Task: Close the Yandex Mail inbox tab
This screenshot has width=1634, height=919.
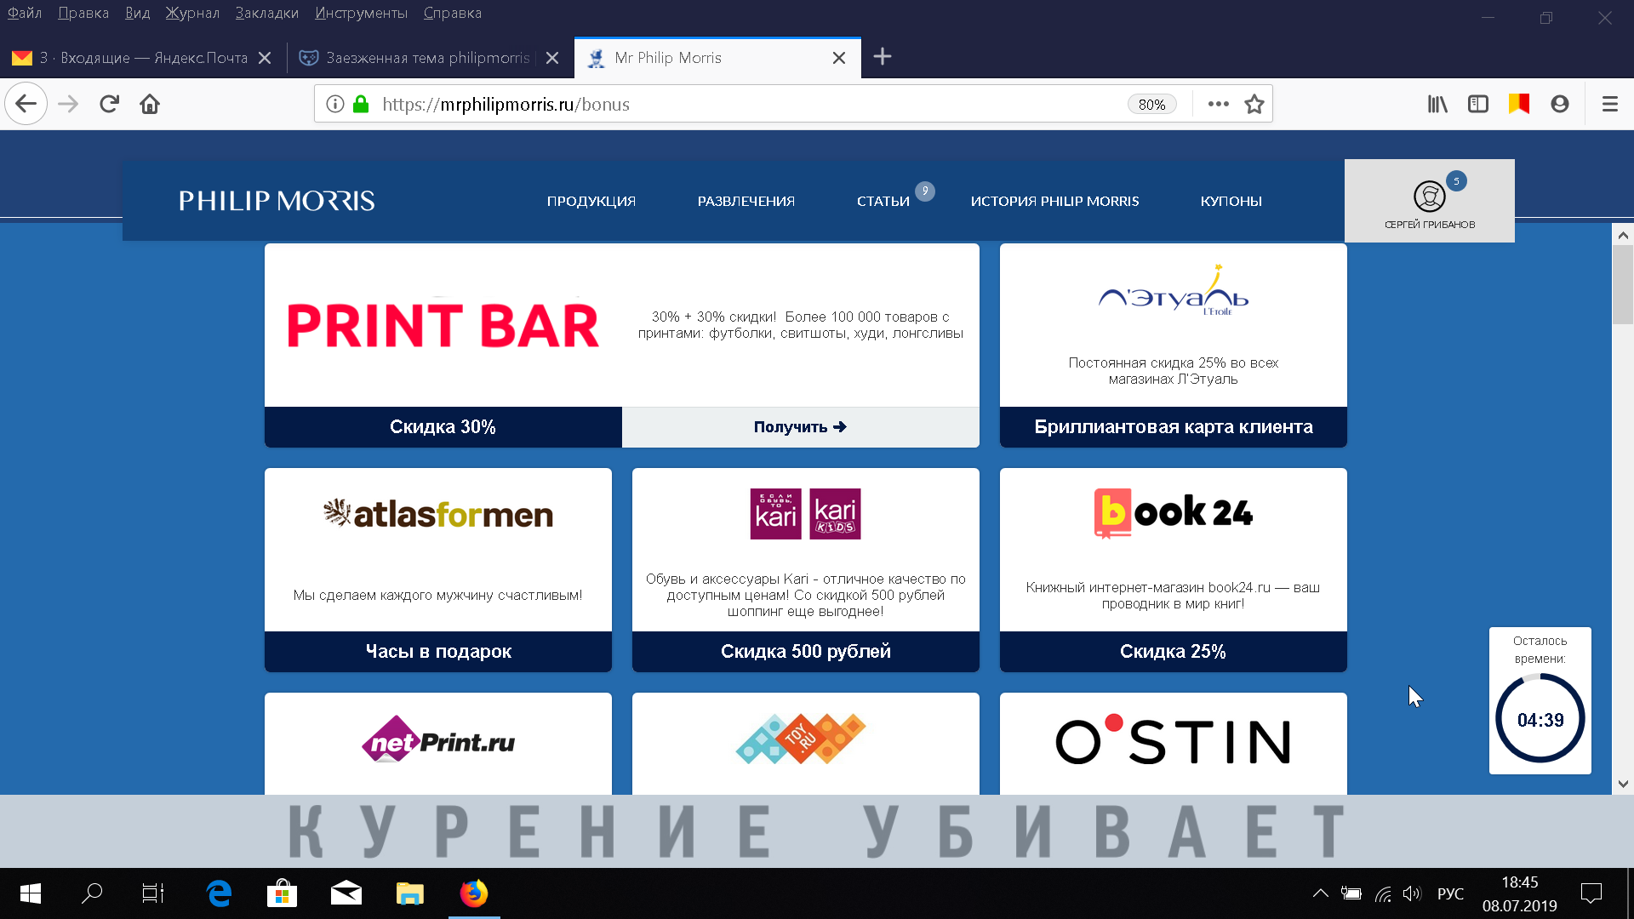Action: [x=265, y=58]
